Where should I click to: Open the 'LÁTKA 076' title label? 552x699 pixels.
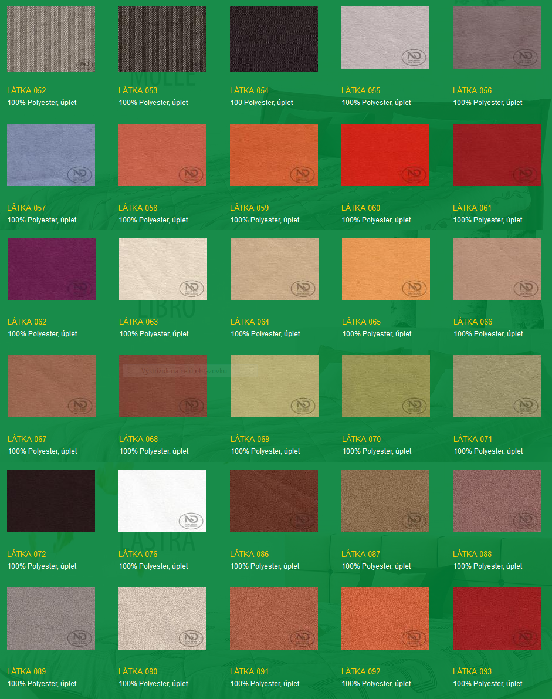click(138, 554)
